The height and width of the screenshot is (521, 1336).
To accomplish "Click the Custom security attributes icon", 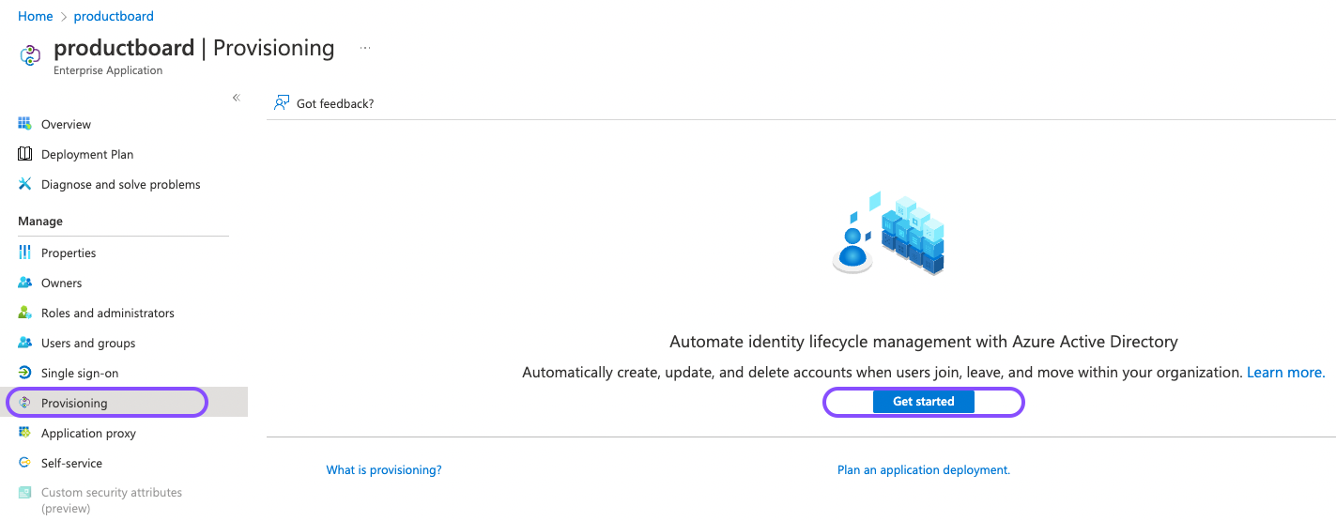I will (x=25, y=493).
